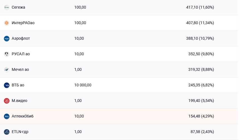
Task: Follow the Аэрофлот ticker link
Action: [21, 38]
